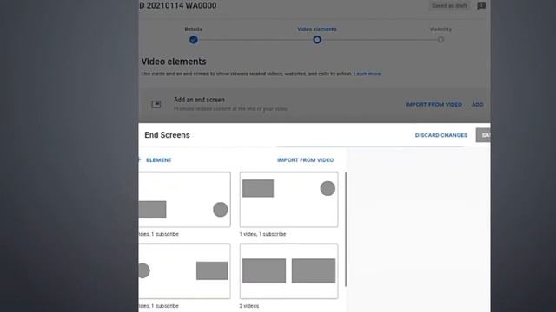The width and height of the screenshot is (556, 312).
Task: Click the 2 videos caption
Action: click(249, 306)
